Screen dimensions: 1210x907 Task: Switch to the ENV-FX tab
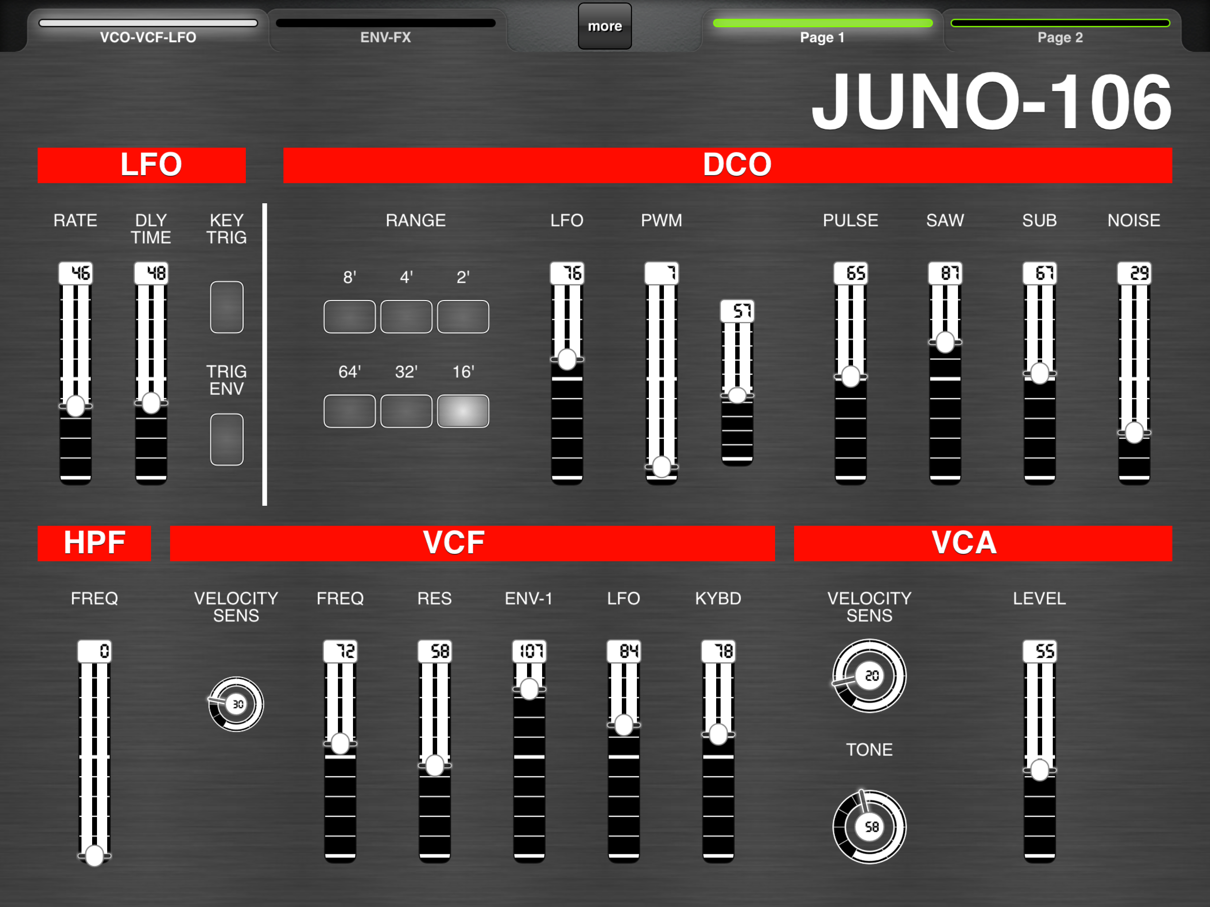tap(386, 31)
